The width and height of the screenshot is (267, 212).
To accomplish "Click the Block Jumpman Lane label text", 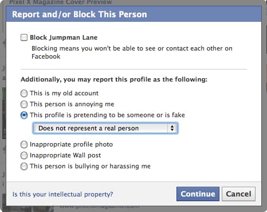I will 64,37.
